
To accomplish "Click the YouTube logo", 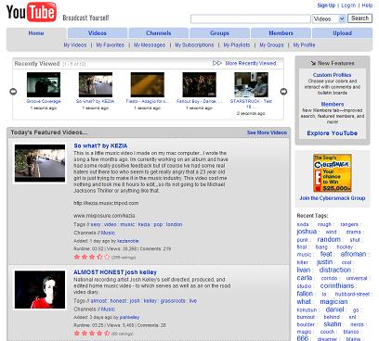I will pyautogui.click(x=32, y=12).
